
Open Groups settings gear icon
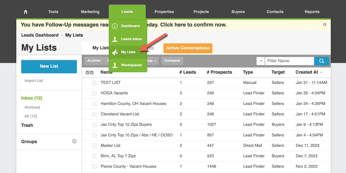tap(74, 141)
